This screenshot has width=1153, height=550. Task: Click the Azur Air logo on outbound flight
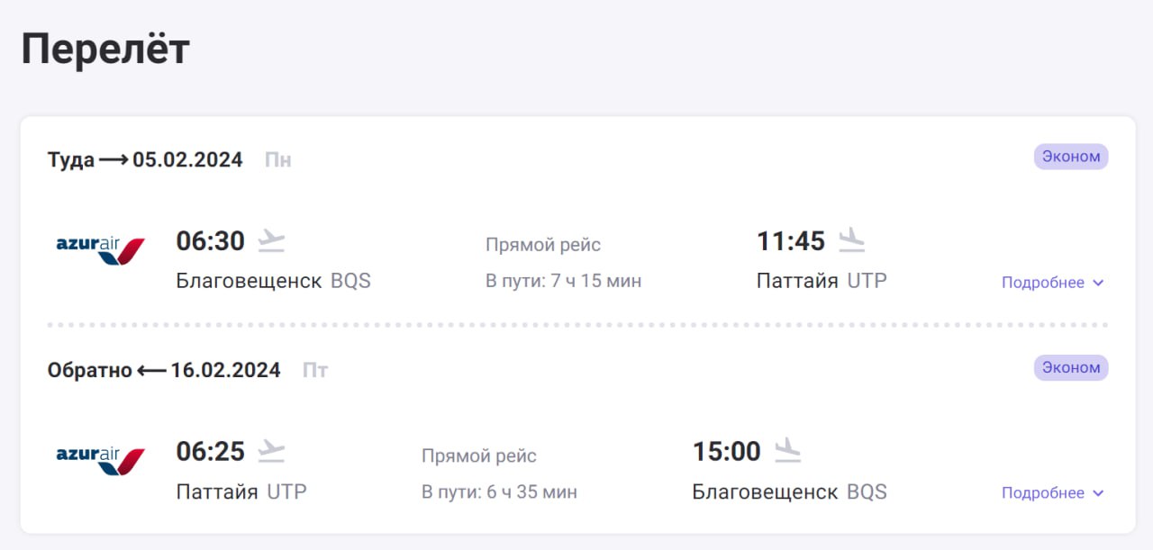pyautogui.click(x=100, y=251)
